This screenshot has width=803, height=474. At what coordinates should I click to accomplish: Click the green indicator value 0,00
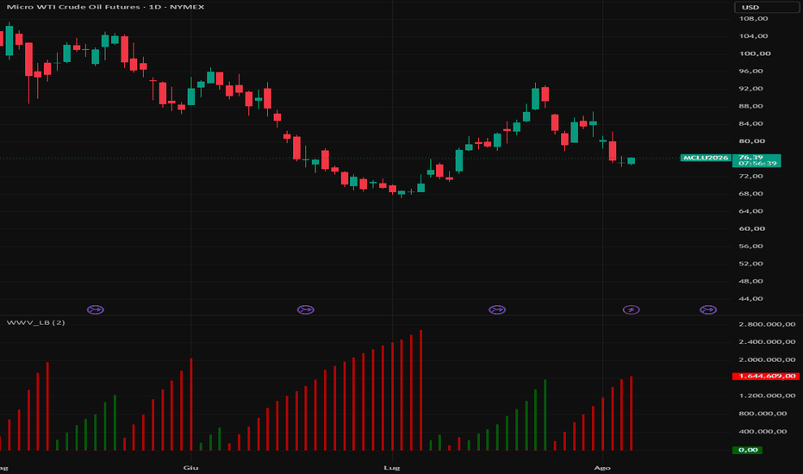tap(748, 450)
